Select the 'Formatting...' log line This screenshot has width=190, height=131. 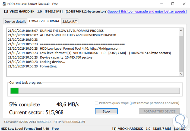[x=49, y=66]
